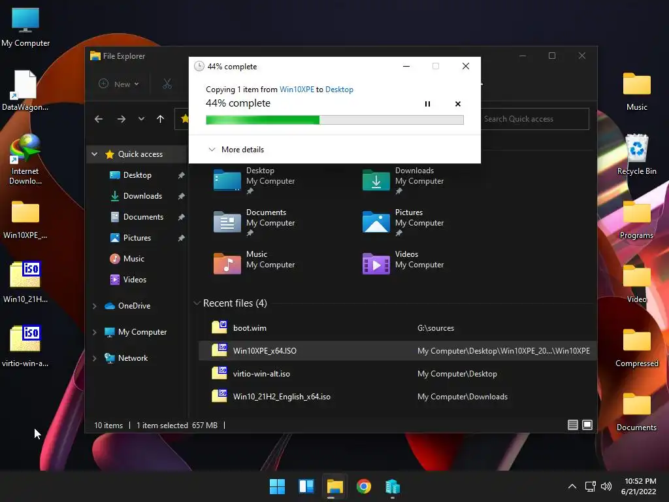The image size is (669, 502).
Task: Open the Documents folder tile
Action: [254, 222]
